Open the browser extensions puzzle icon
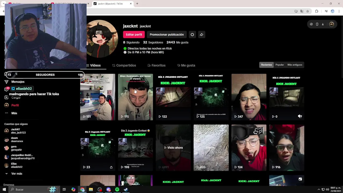 coord(316,11)
